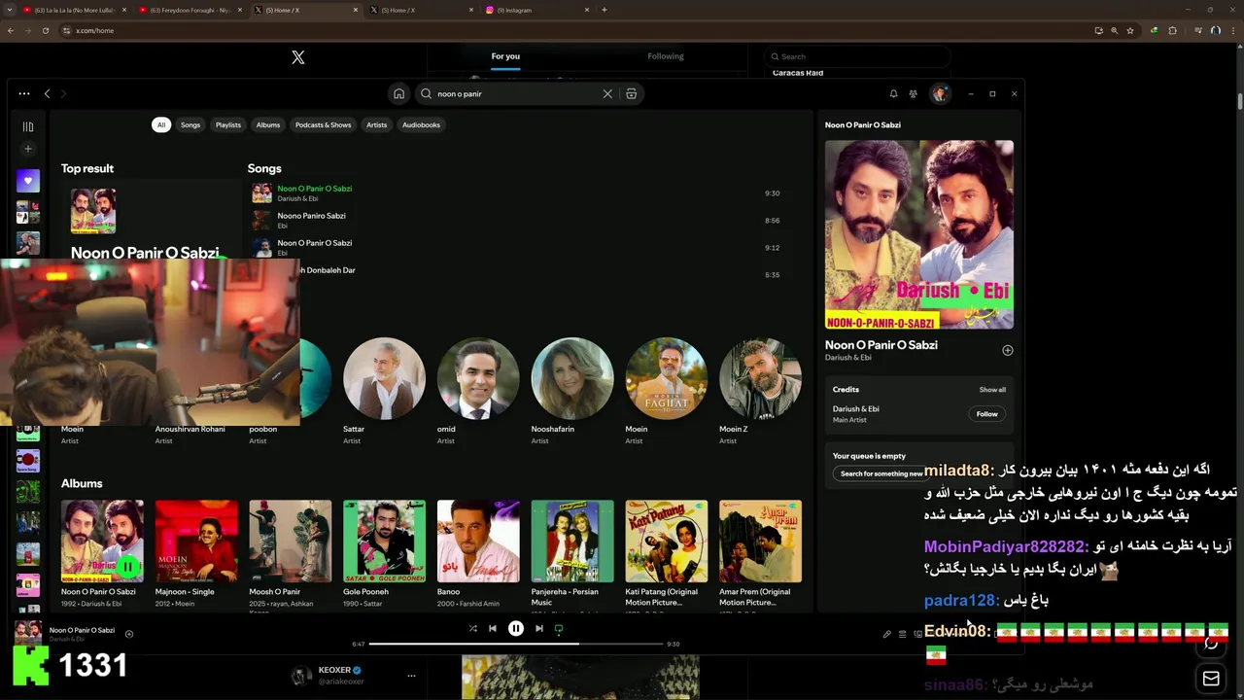Reload the page in Chrome

pyautogui.click(x=45, y=30)
